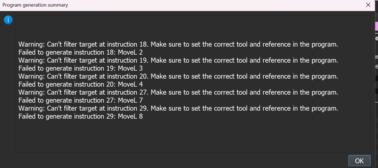The image size is (378, 168).
Task: Click the pink strip behind the dialog's right edge
Action: (376, 26)
